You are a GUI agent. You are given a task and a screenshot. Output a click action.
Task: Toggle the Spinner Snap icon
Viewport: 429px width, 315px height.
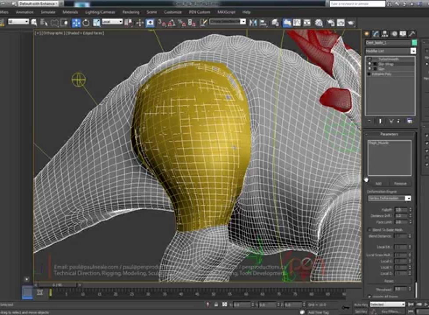pyautogui.click(x=192, y=23)
